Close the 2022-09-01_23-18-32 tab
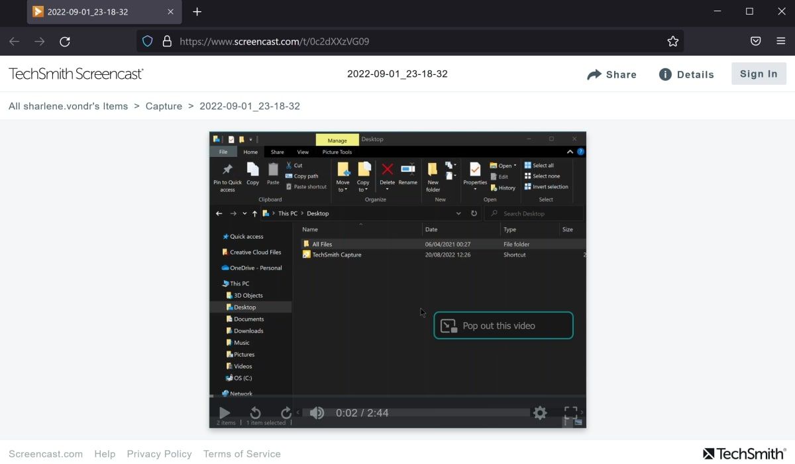This screenshot has height=464, width=795. tap(171, 12)
